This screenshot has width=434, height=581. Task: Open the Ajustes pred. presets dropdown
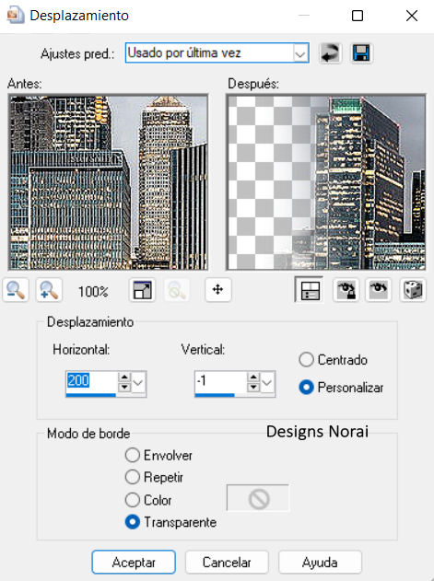tap(217, 53)
